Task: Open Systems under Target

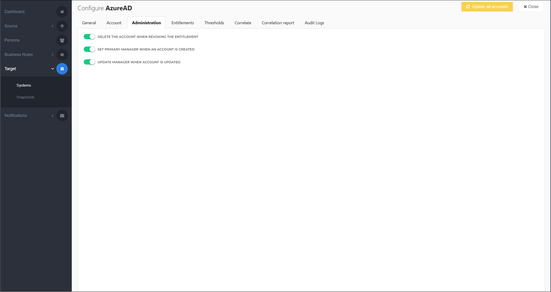Action: coord(24,85)
